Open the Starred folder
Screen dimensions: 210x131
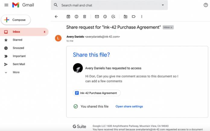coord(17,40)
